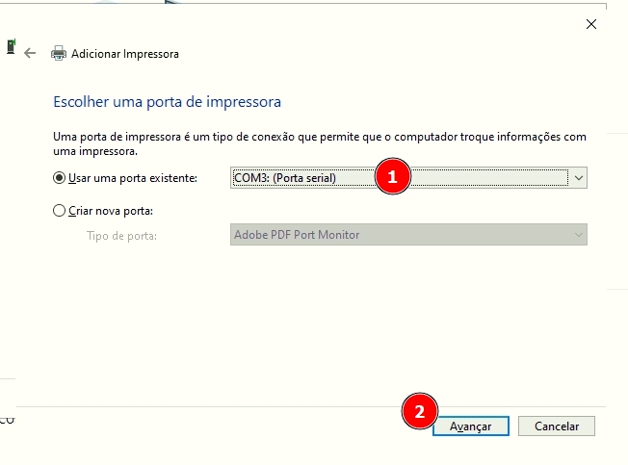Screen dimensions: 628x465
Task: Expand the existing port list chevron arrow
Action: click(x=578, y=178)
